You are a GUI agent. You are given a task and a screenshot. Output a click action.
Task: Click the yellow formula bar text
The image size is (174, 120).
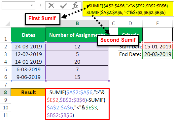click(x=128, y=9)
